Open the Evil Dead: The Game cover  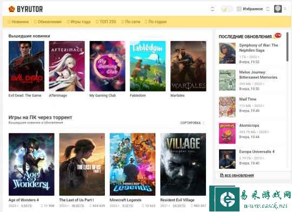click(x=26, y=66)
